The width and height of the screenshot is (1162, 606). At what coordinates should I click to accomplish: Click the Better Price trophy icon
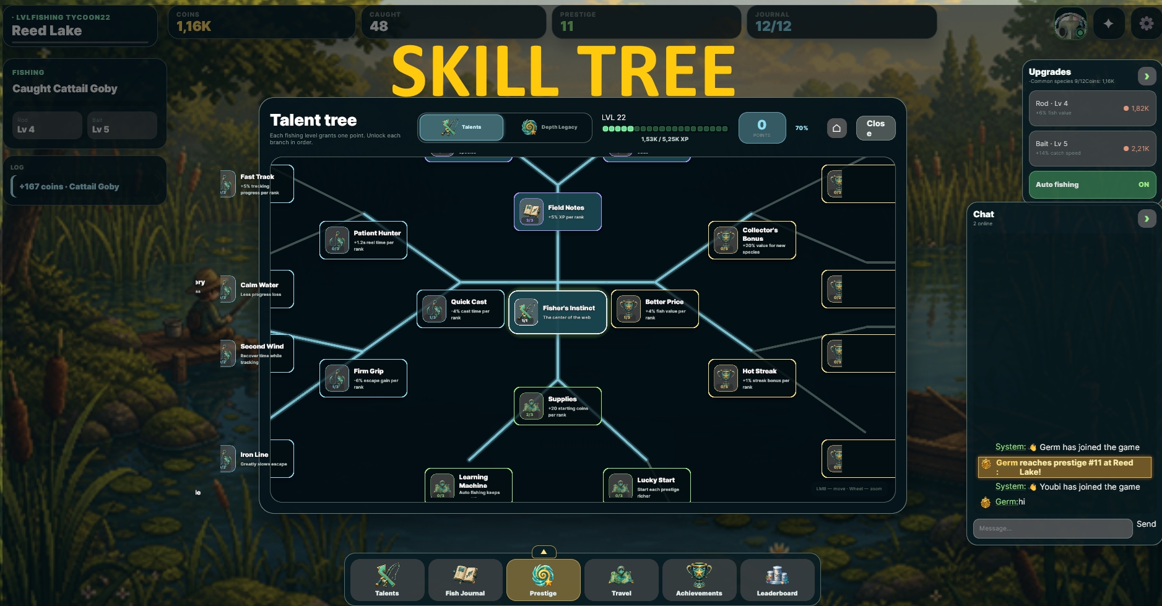click(x=628, y=308)
